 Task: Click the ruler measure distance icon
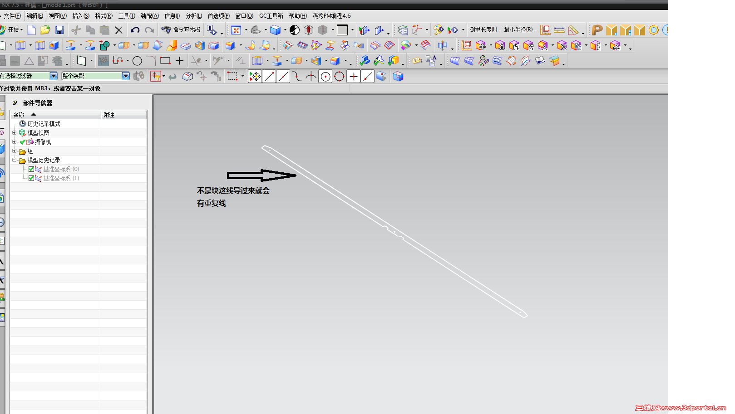pyautogui.click(x=559, y=30)
